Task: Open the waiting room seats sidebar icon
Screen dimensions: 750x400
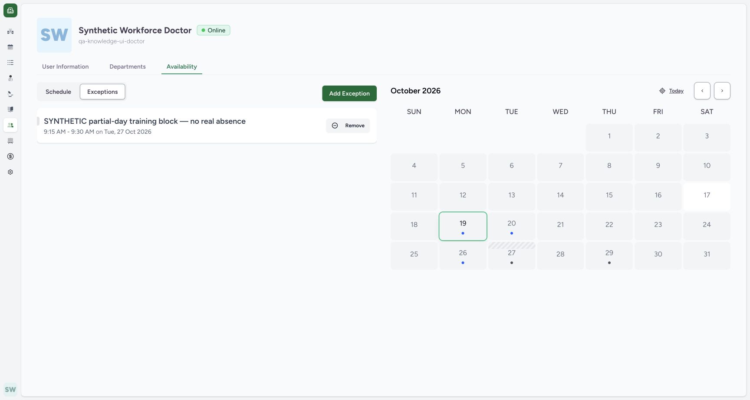Action: click(10, 141)
